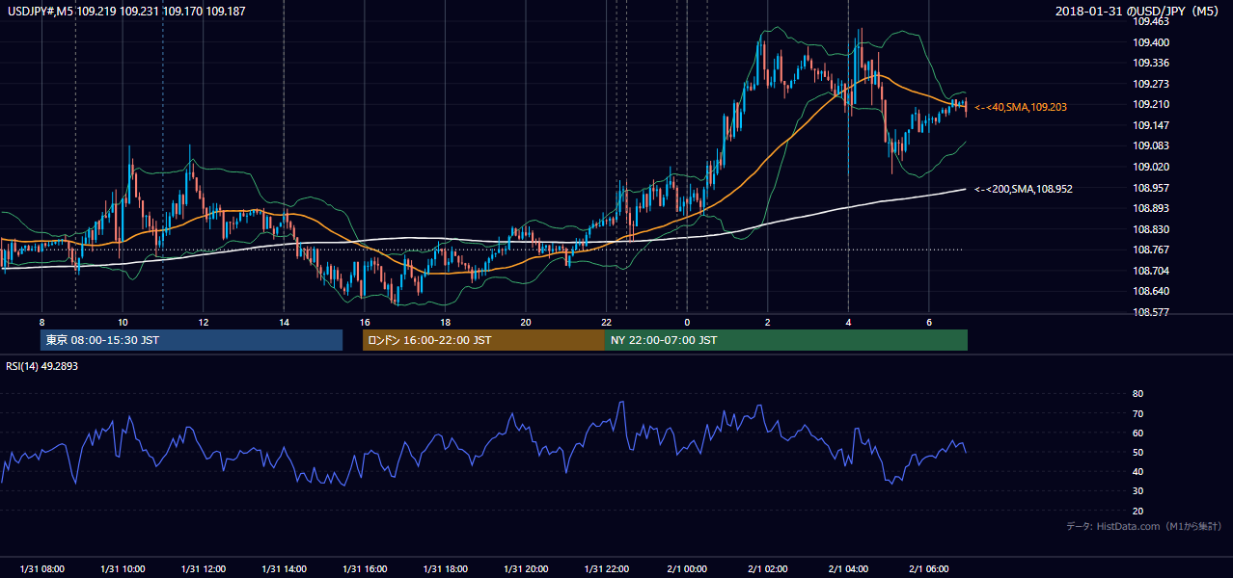Click RSI scale value 40
The height and width of the screenshot is (578, 1233).
pyautogui.click(x=1137, y=471)
